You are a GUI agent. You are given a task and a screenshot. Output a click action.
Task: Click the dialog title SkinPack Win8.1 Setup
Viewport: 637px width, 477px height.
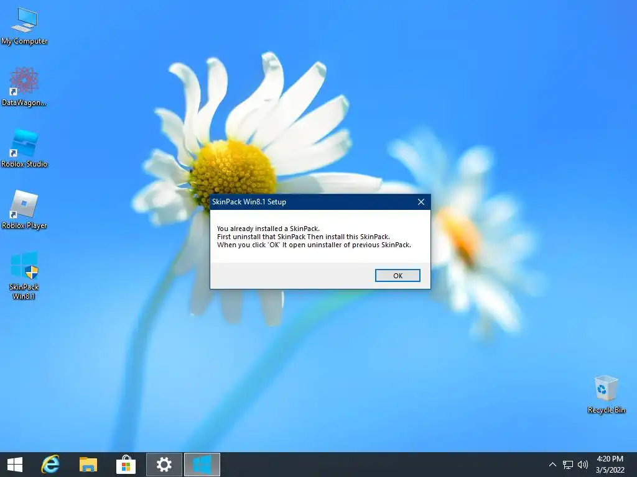tap(249, 202)
